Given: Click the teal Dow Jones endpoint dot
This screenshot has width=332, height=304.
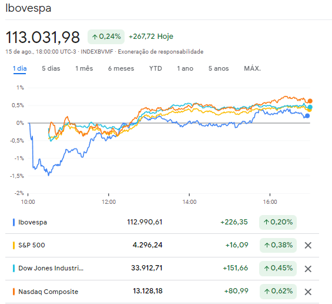Looking at the screenshot, I should pos(310,107).
